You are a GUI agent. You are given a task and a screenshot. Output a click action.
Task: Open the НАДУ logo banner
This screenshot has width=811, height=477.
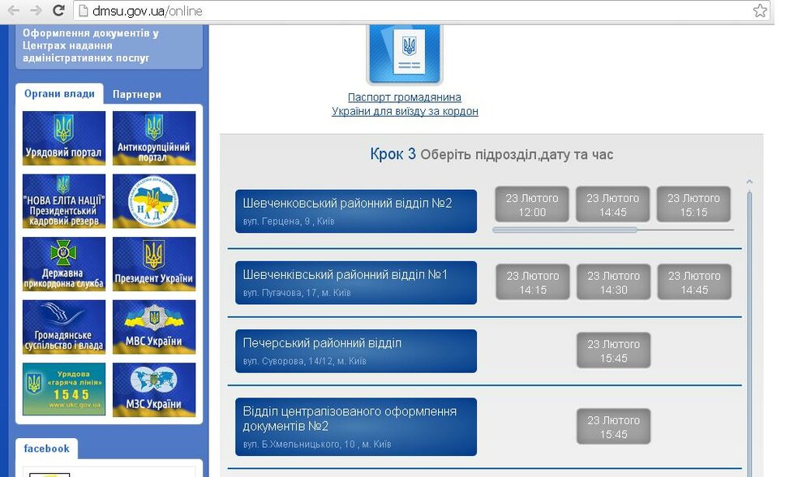click(x=154, y=201)
